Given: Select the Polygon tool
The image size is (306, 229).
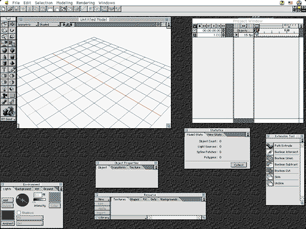Looking at the screenshot, I should [12, 82].
